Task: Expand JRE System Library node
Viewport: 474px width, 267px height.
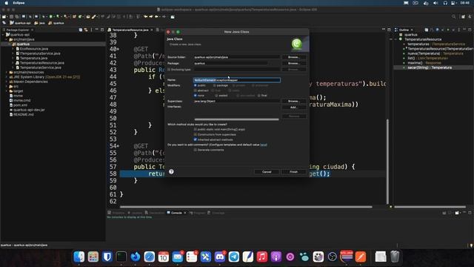Action: tap(7, 77)
